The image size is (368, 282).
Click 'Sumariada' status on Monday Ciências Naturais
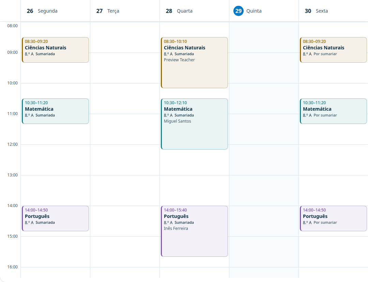45,54
